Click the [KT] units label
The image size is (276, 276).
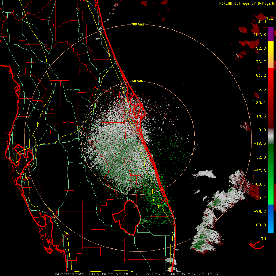coord(262,21)
